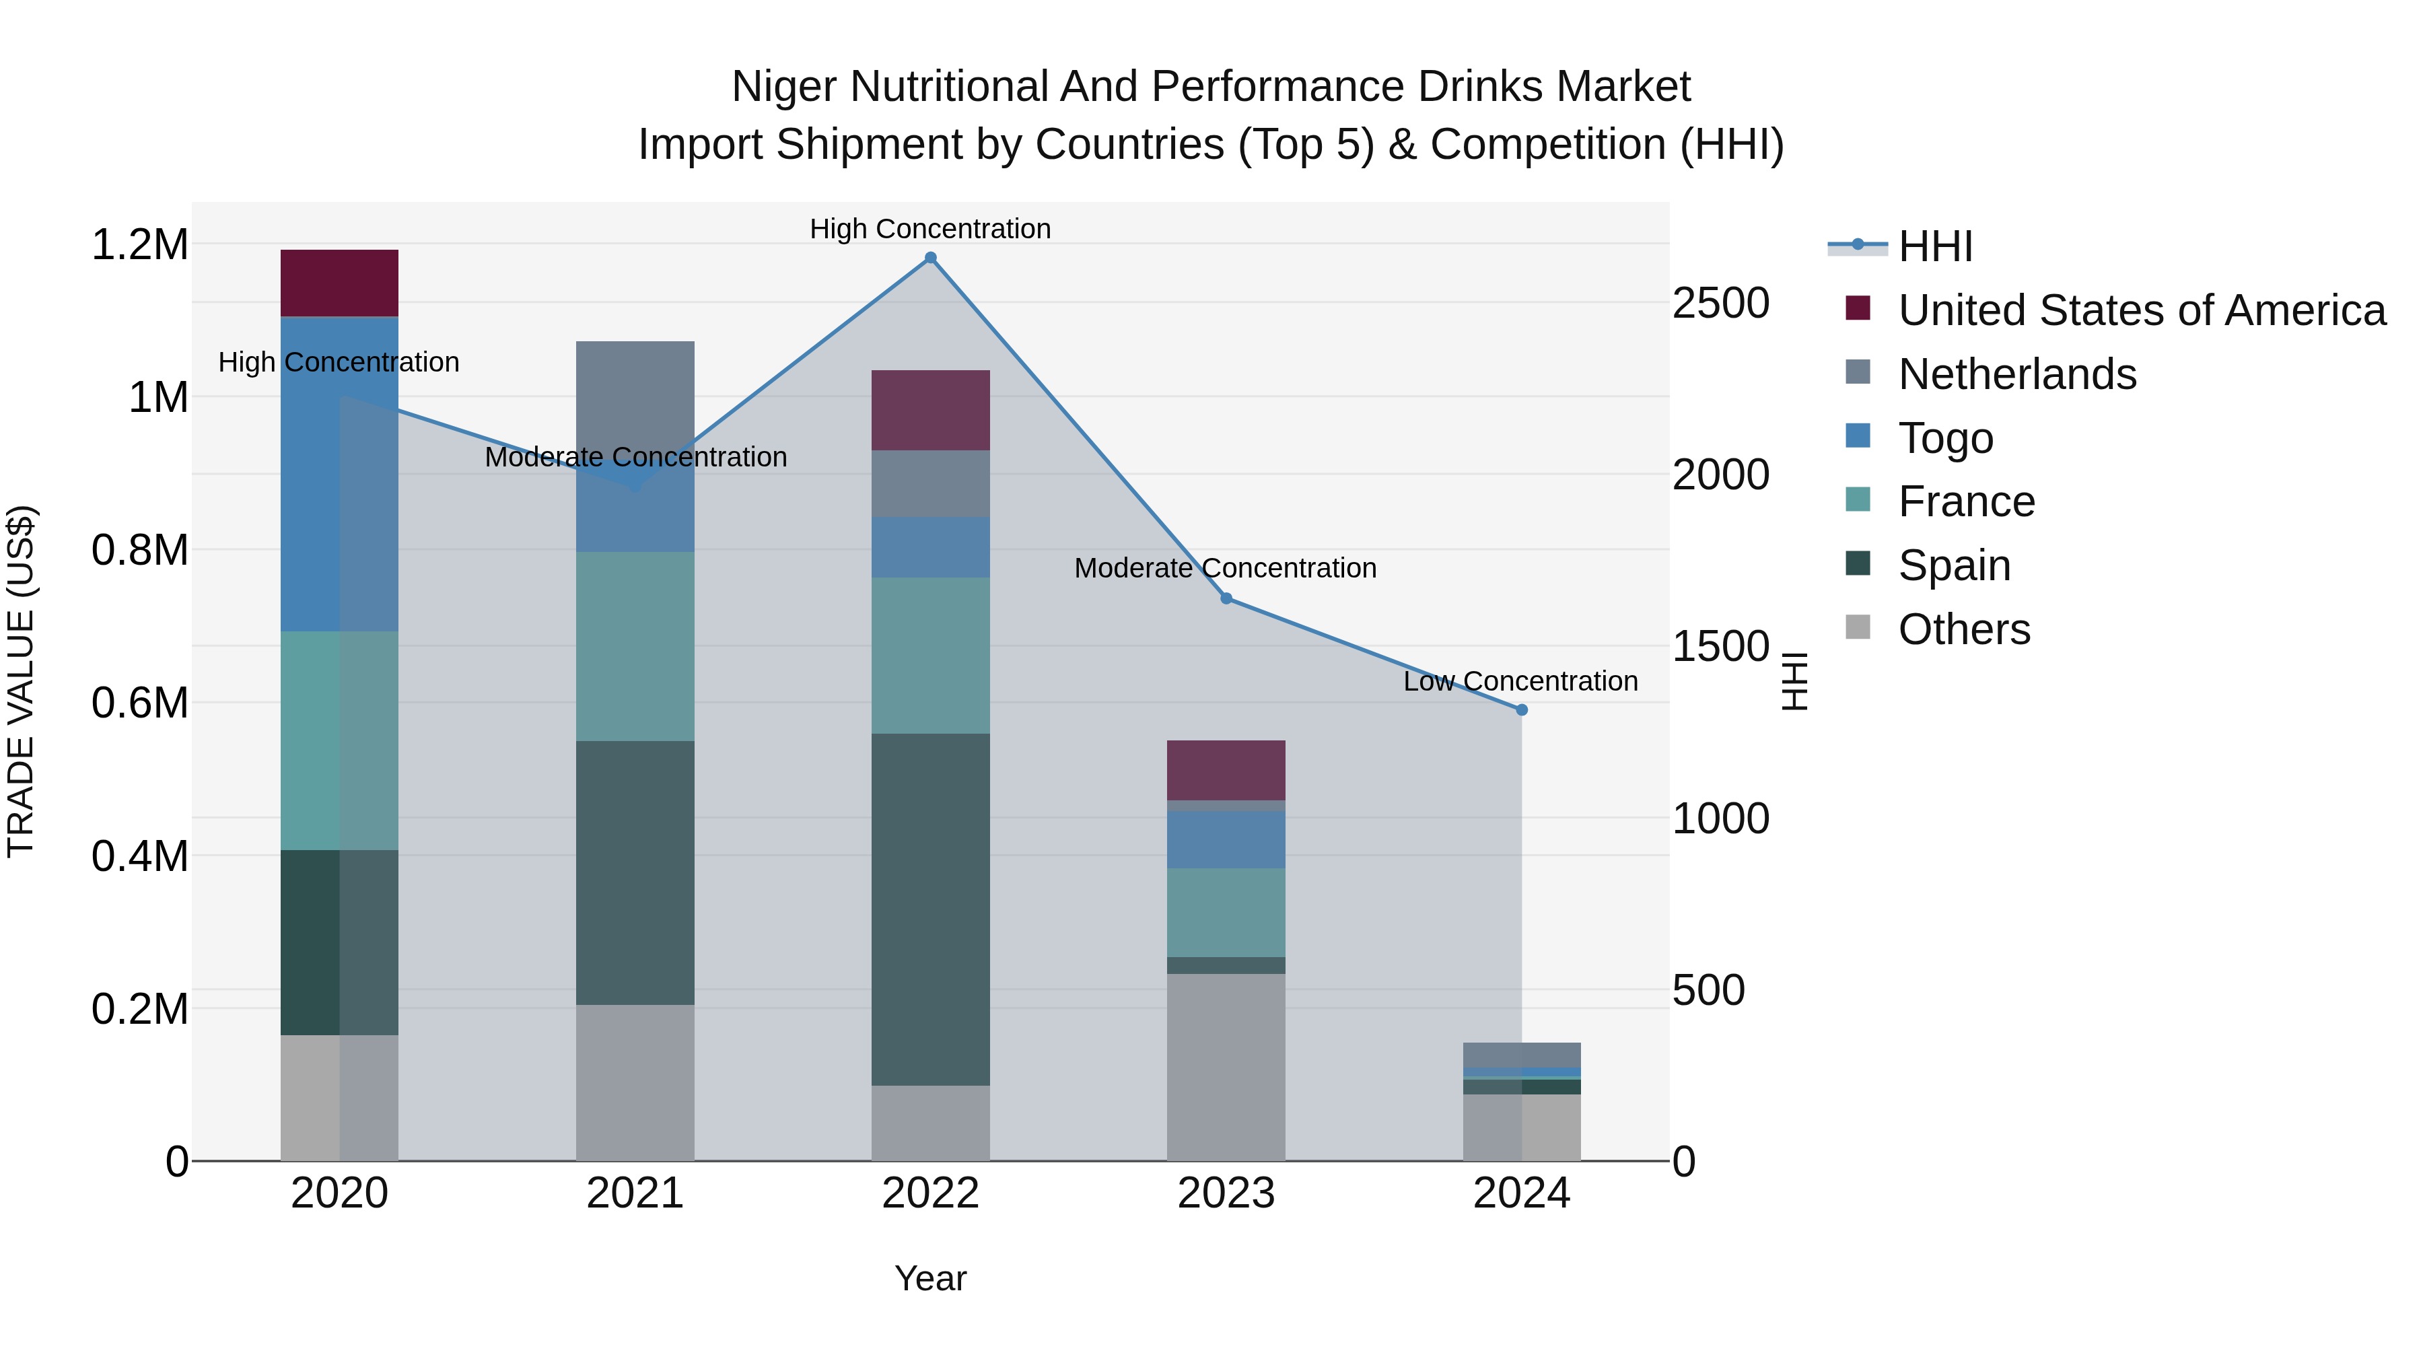Viewport: 2423px width, 1363px height.
Task: Click the rotated 'HHI' right axis title
Action: point(1796,681)
